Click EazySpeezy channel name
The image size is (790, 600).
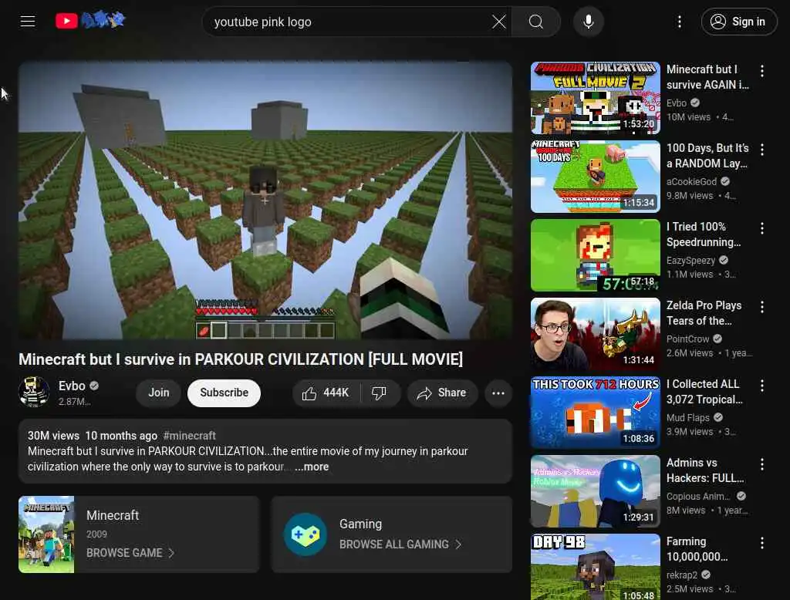[690, 260]
